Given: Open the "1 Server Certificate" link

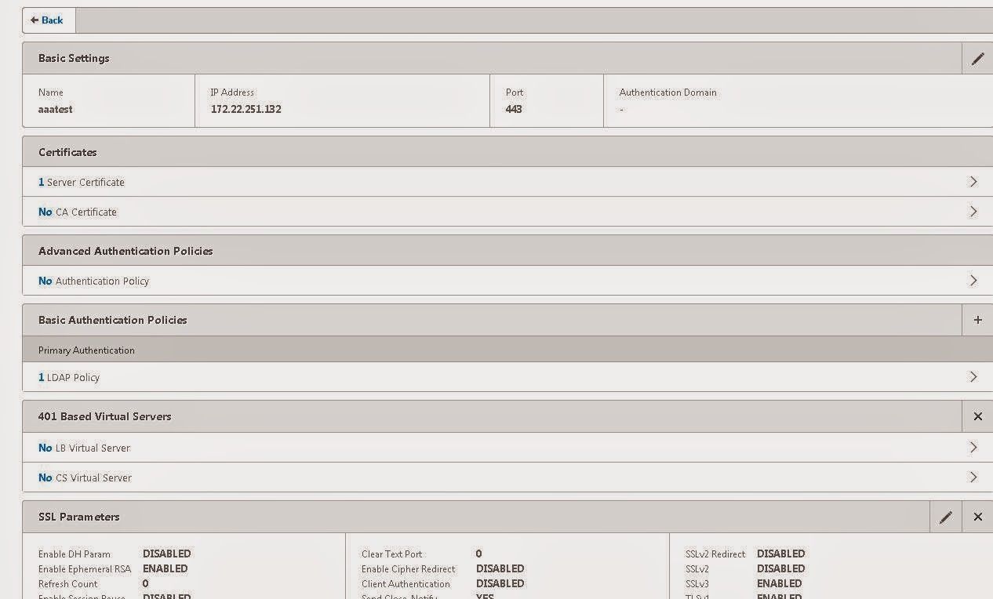Looking at the screenshot, I should coord(82,182).
